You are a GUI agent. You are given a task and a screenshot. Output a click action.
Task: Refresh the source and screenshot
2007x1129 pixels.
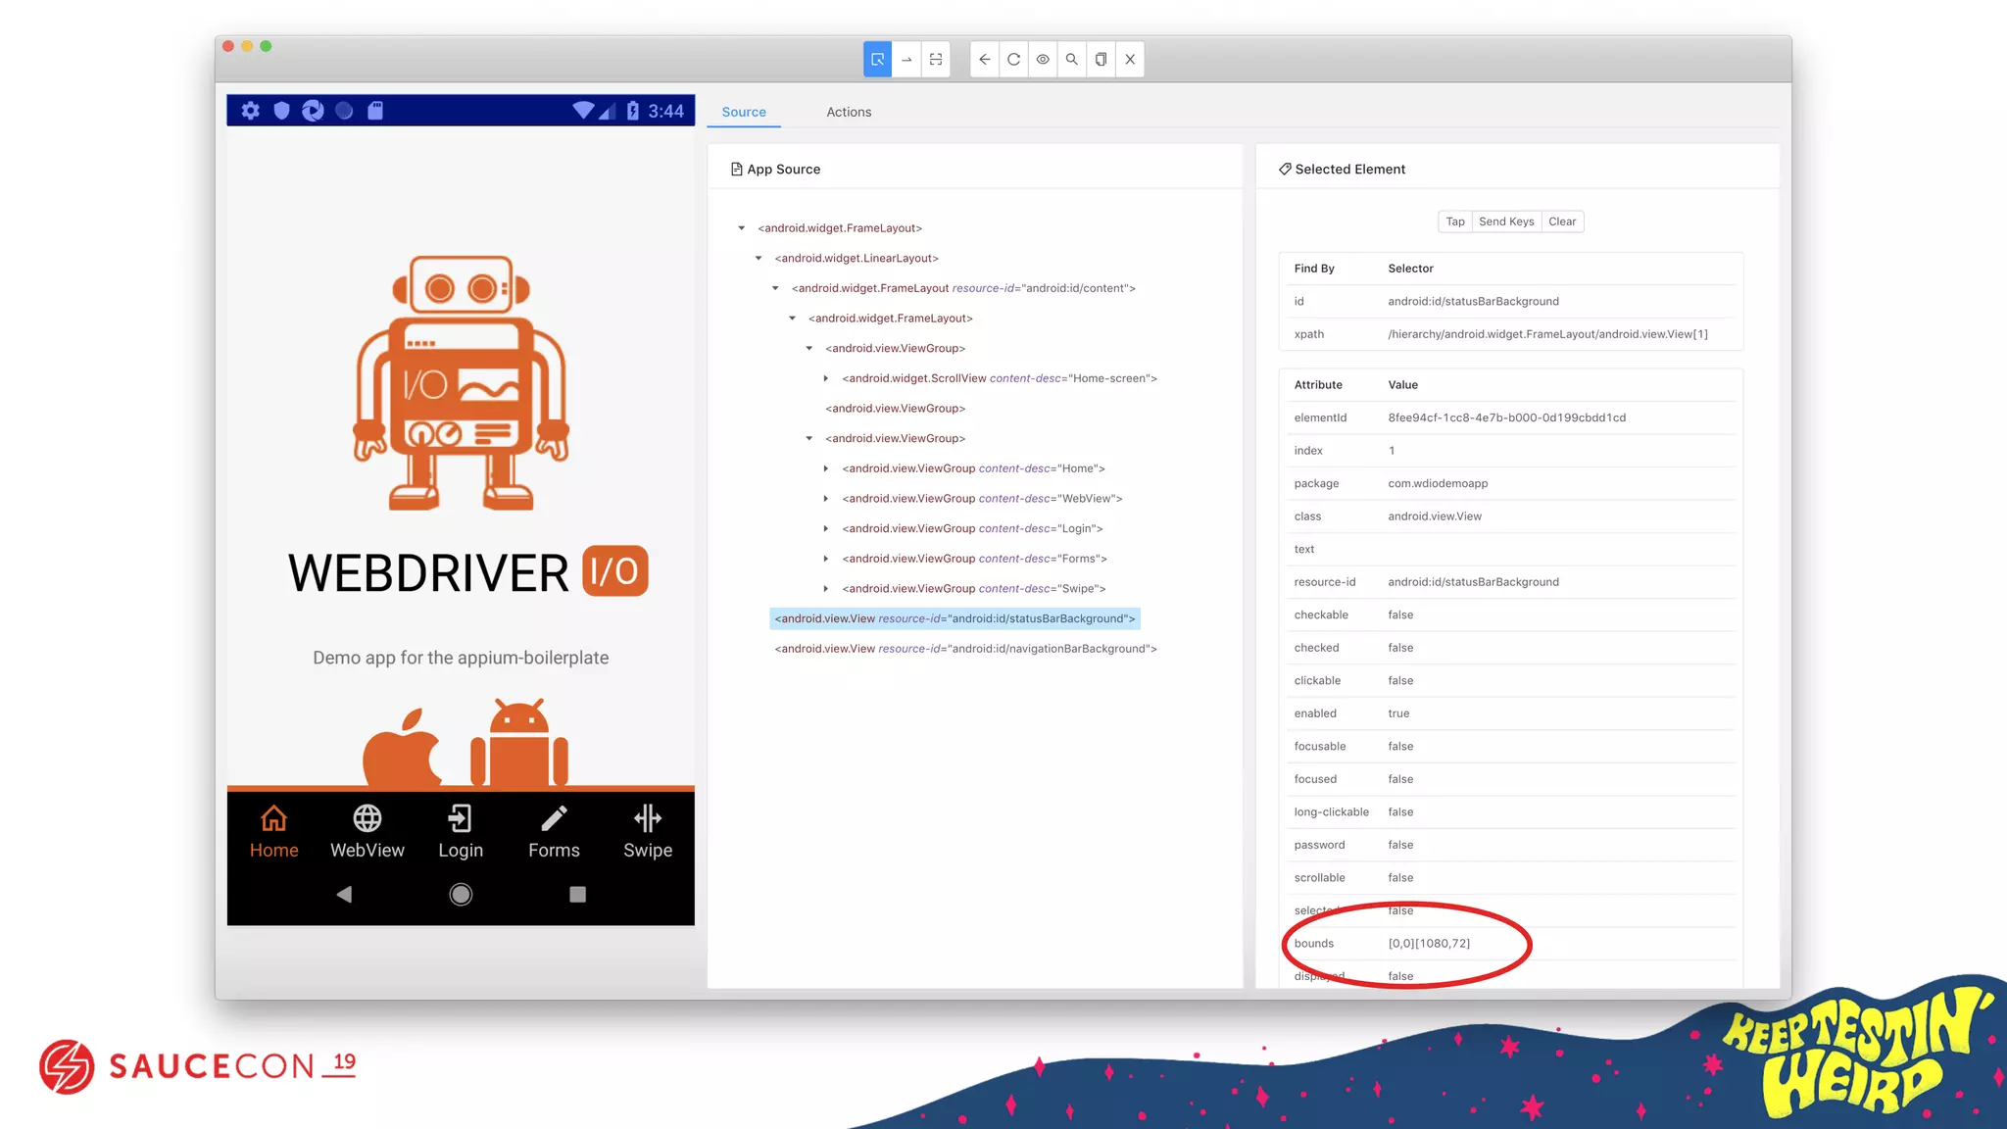1013,59
